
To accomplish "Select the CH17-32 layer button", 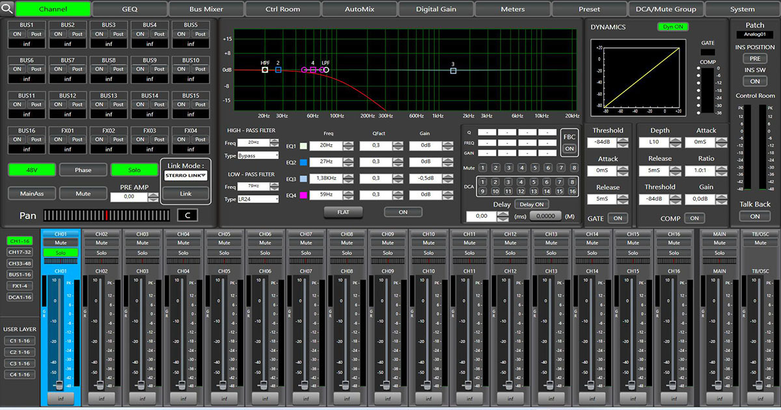I will [20, 252].
